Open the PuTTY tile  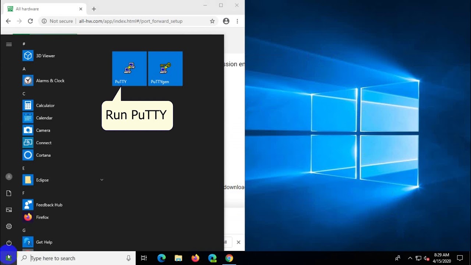point(129,69)
